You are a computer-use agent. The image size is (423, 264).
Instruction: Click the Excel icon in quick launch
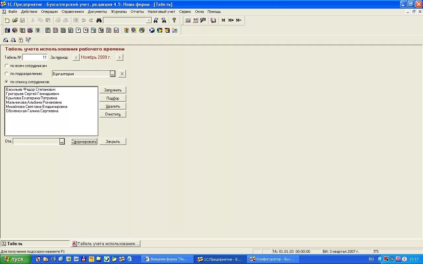(x=69, y=259)
